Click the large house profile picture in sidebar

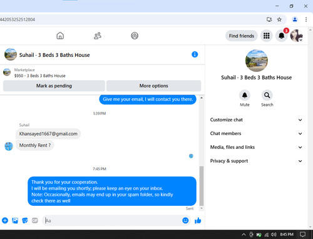257,61
